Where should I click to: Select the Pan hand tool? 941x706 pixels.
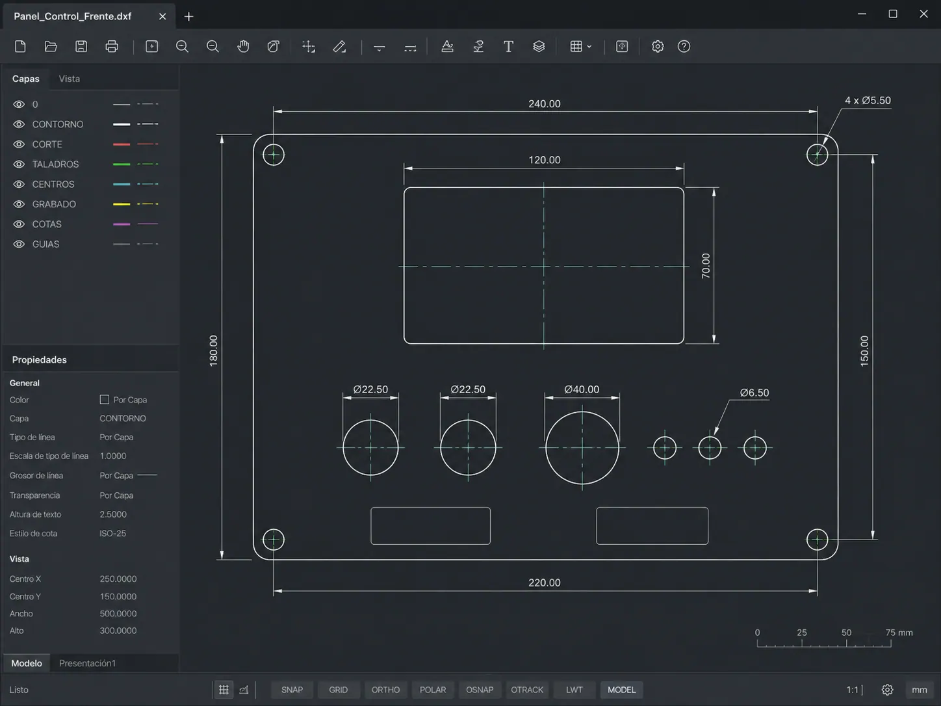tap(243, 46)
